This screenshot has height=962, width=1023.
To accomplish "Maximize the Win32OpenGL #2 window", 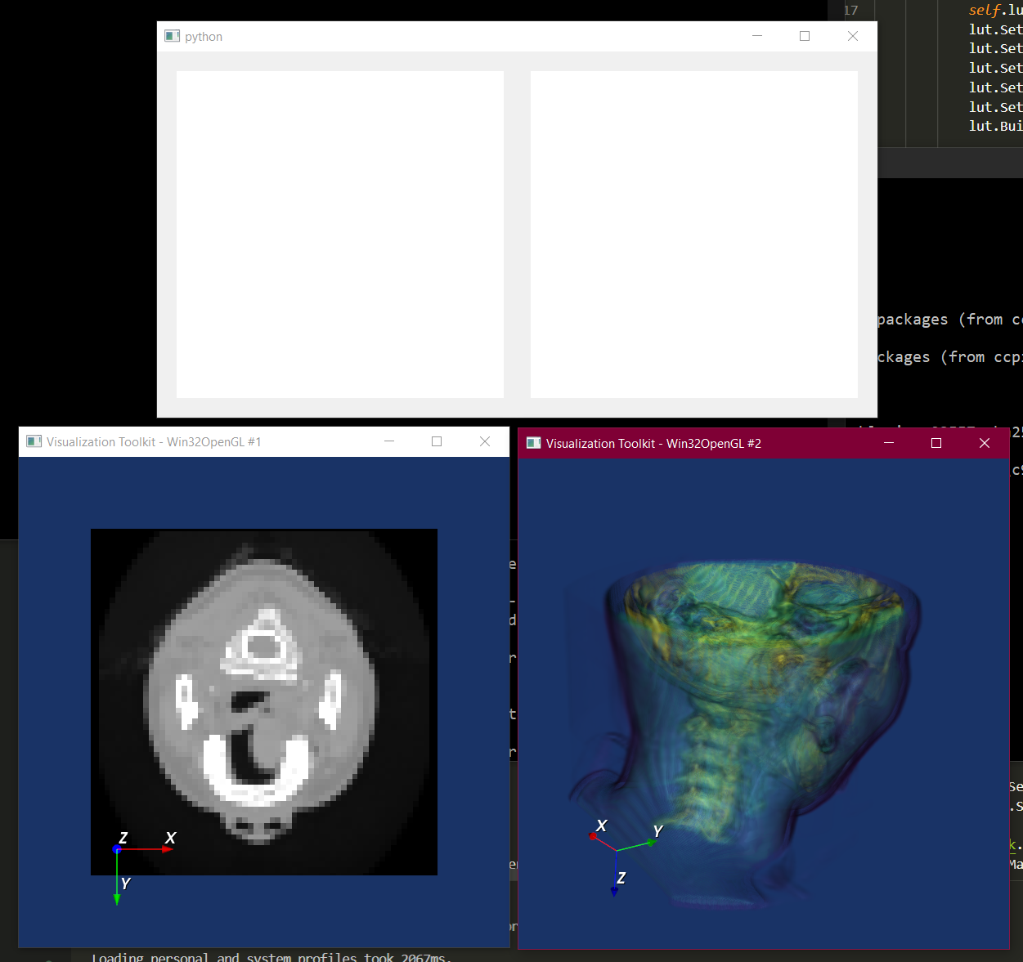I will click(x=936, y=443).
